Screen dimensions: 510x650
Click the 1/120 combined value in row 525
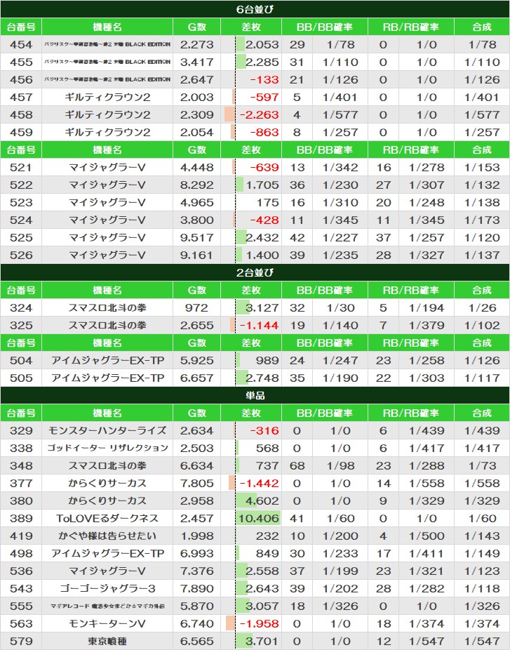click(482, 237)
